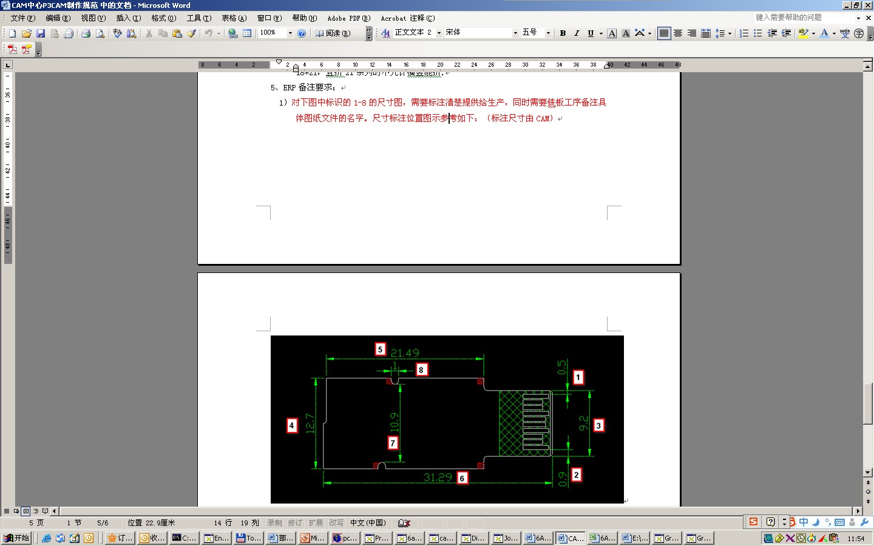Align text right

692,33
